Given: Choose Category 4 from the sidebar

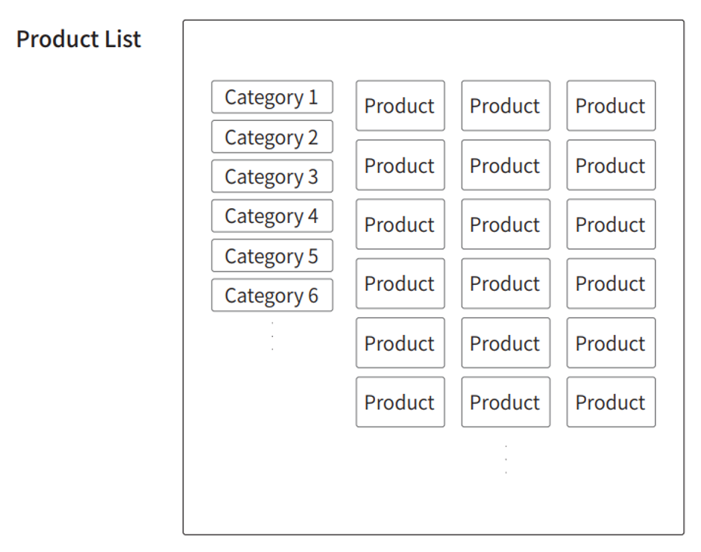Looking at the screenshot, I should tap(271, 216).
